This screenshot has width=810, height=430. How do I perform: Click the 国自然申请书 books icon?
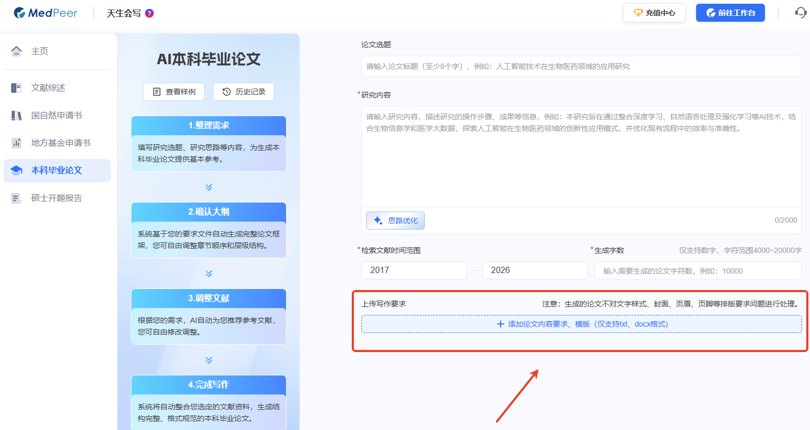click(16, 116)
